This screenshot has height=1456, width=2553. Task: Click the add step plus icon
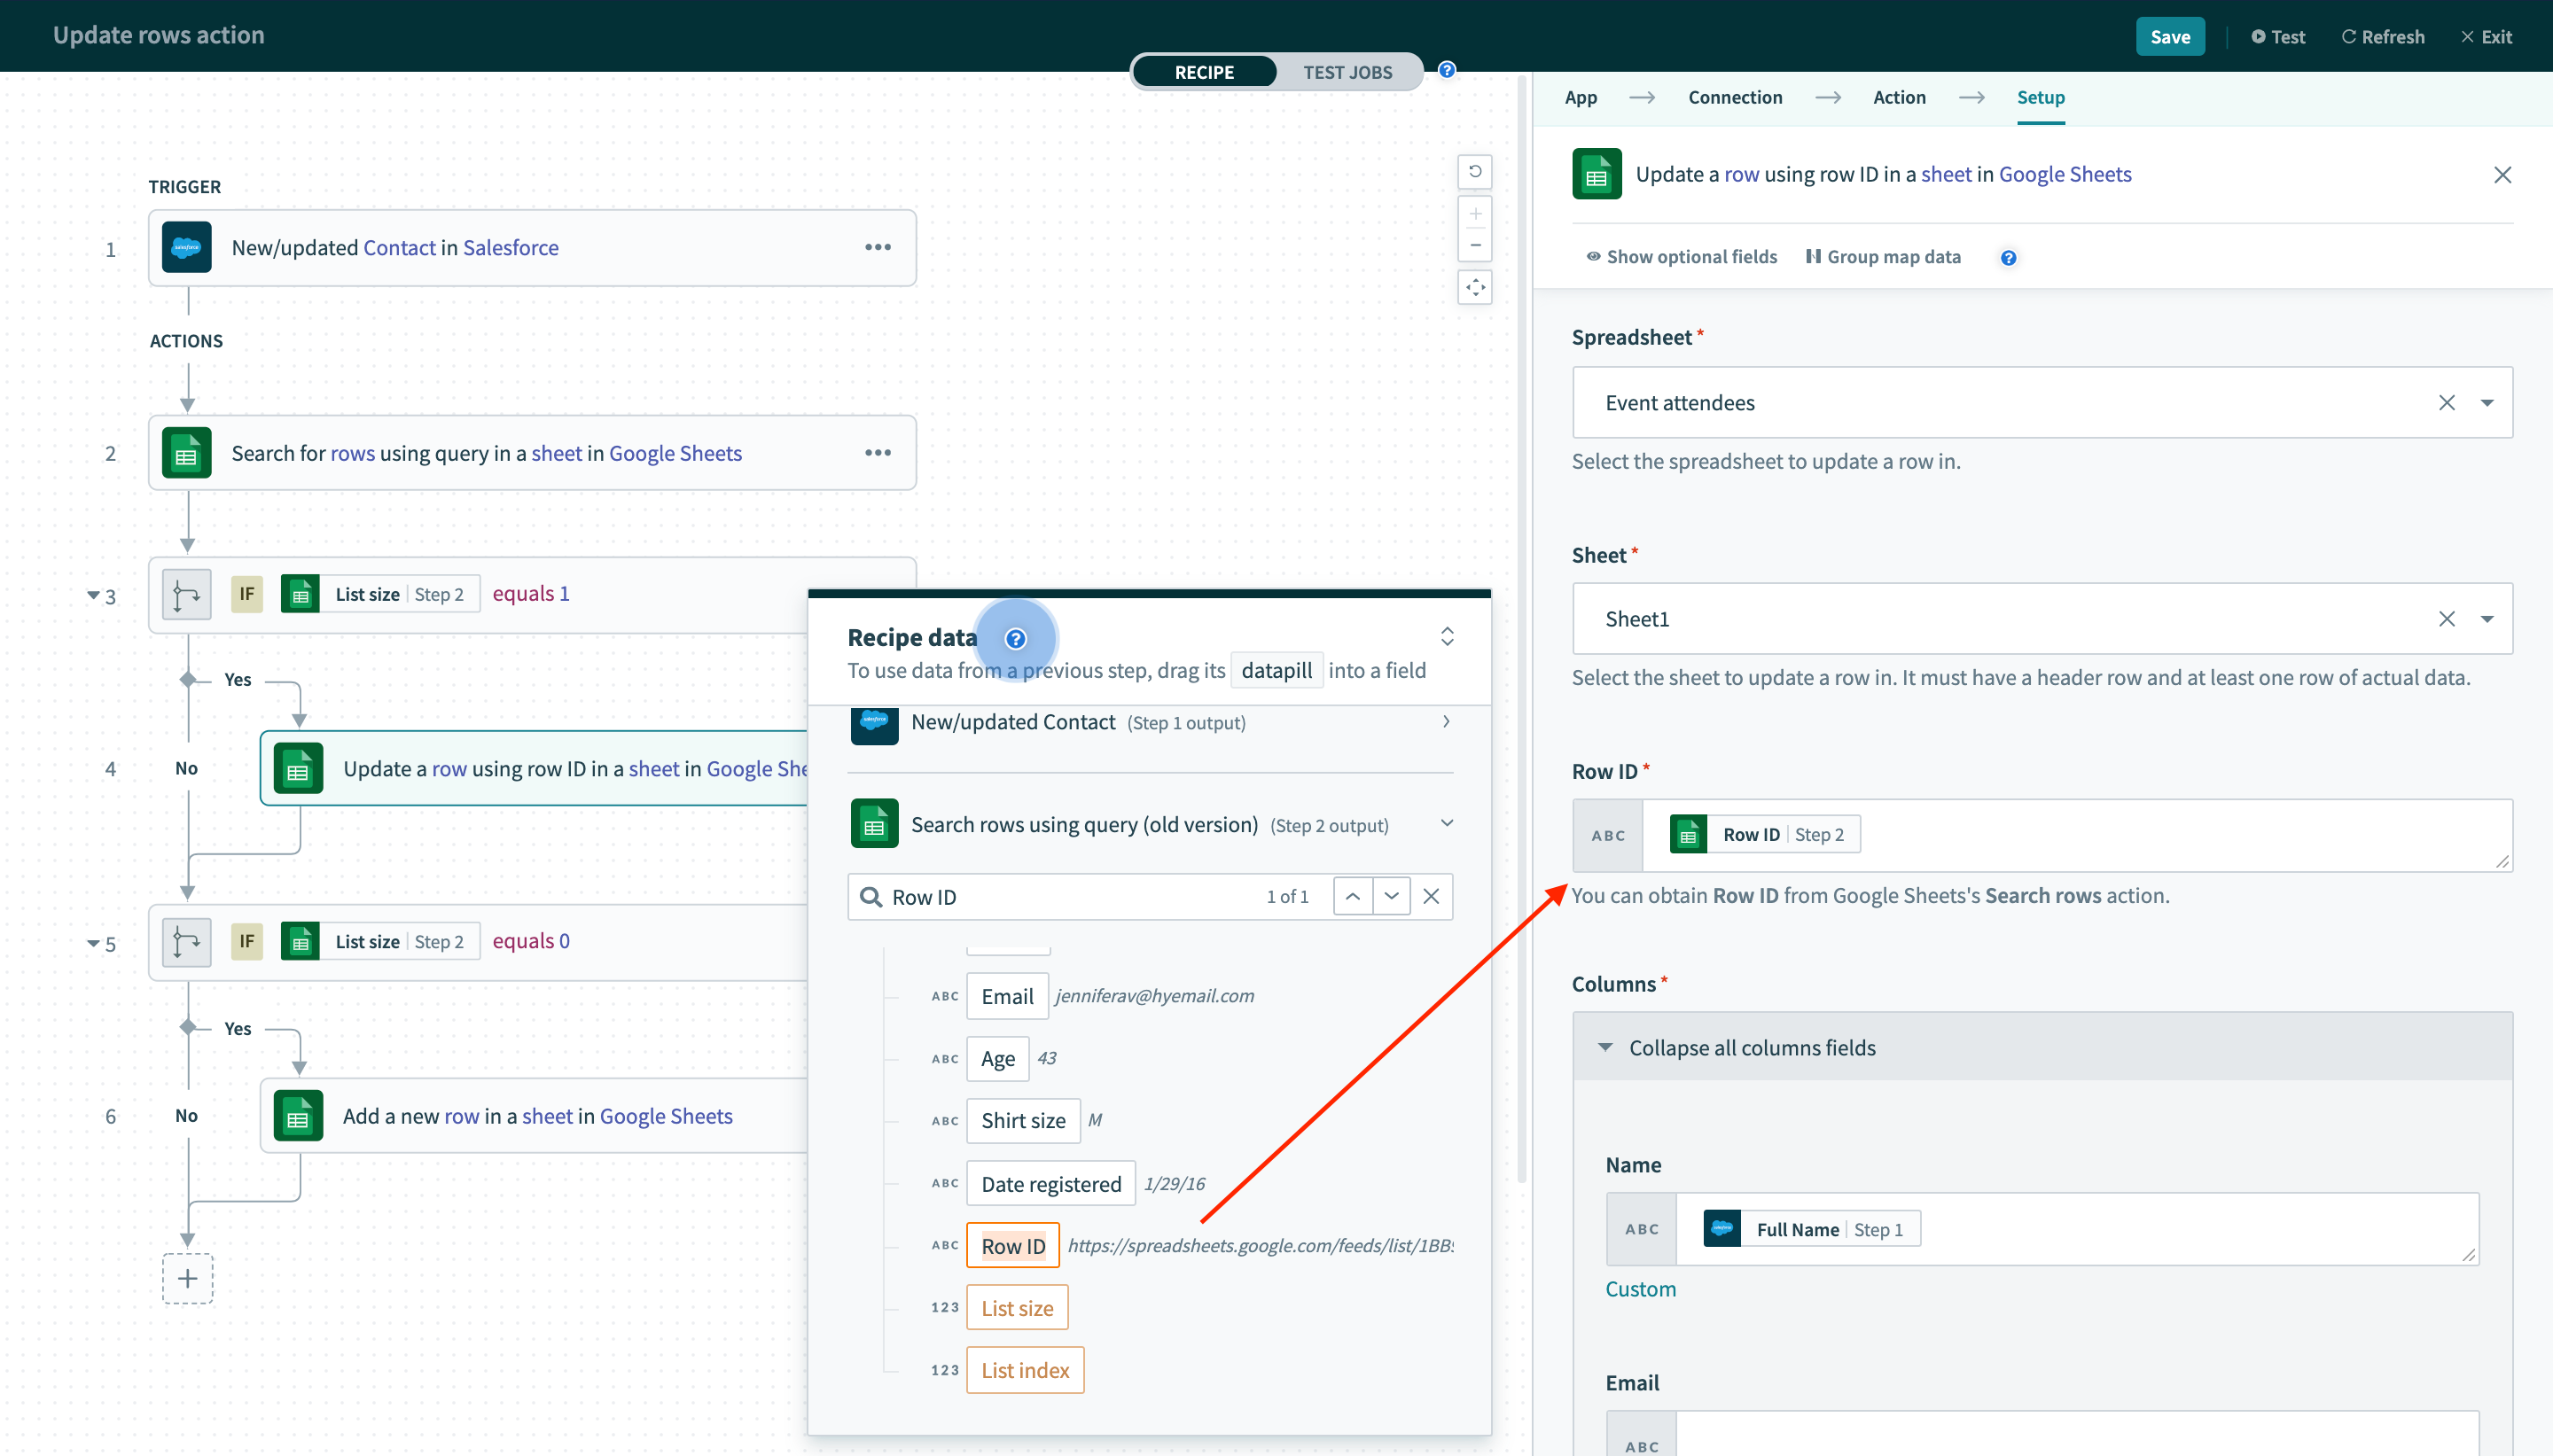[x=187, y=1278]
